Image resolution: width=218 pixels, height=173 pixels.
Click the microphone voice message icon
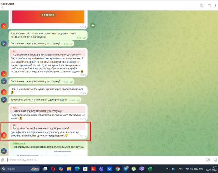[x=215, y=160]
